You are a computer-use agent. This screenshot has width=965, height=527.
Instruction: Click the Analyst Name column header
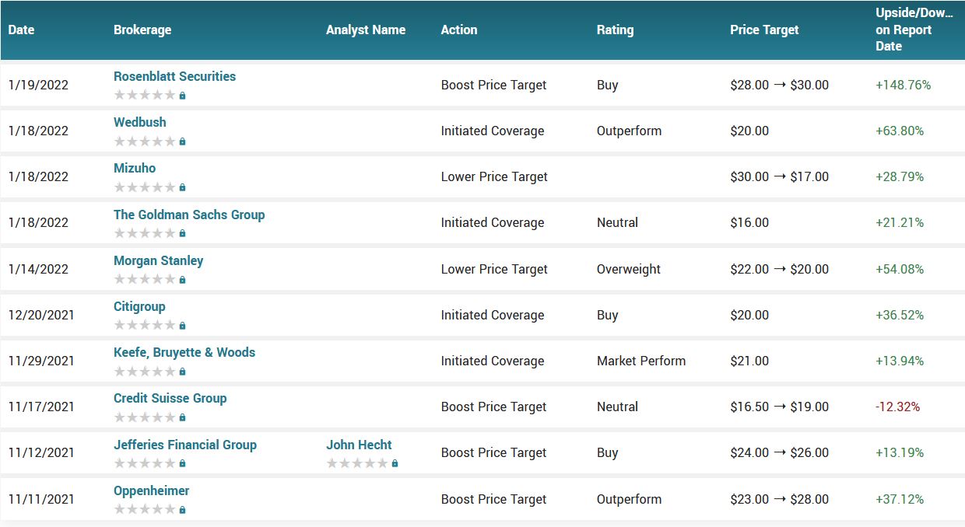366,30
